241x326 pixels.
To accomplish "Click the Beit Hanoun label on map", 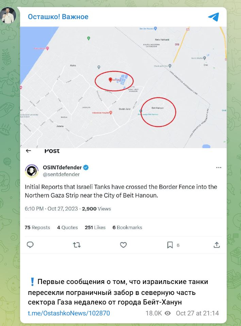I will (x=158, y=108).
